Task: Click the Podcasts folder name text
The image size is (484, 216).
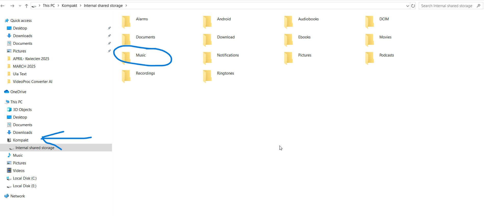Action: [387, 55]
